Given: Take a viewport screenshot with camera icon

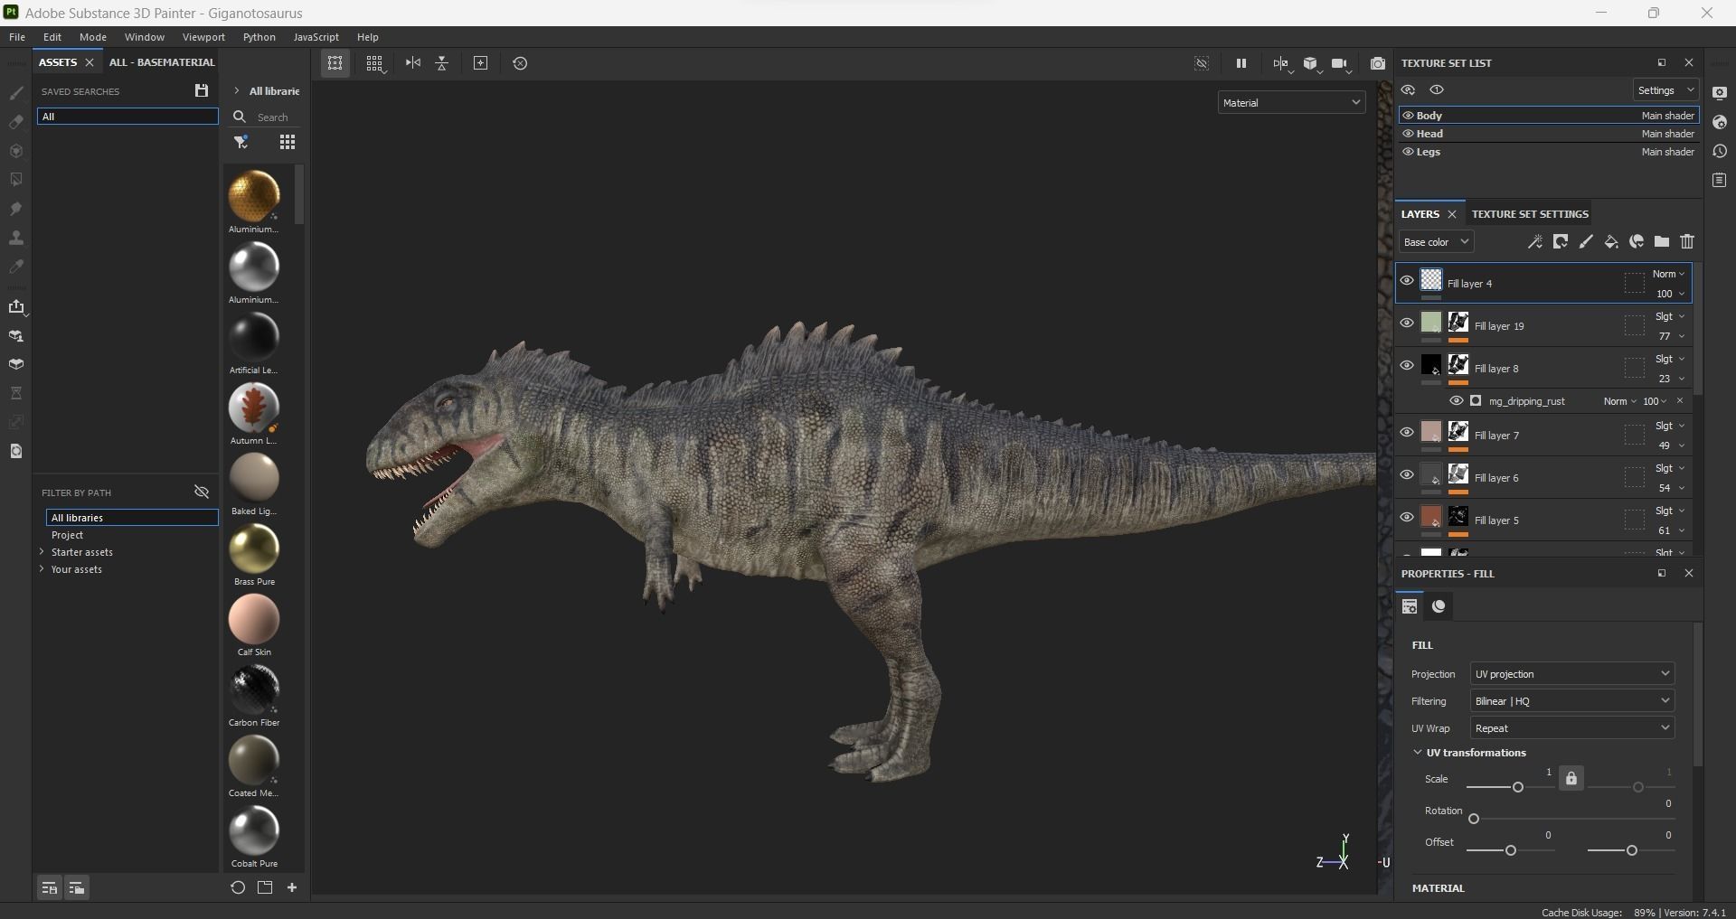Looking at the screenshot, I should coord(1378,63).
